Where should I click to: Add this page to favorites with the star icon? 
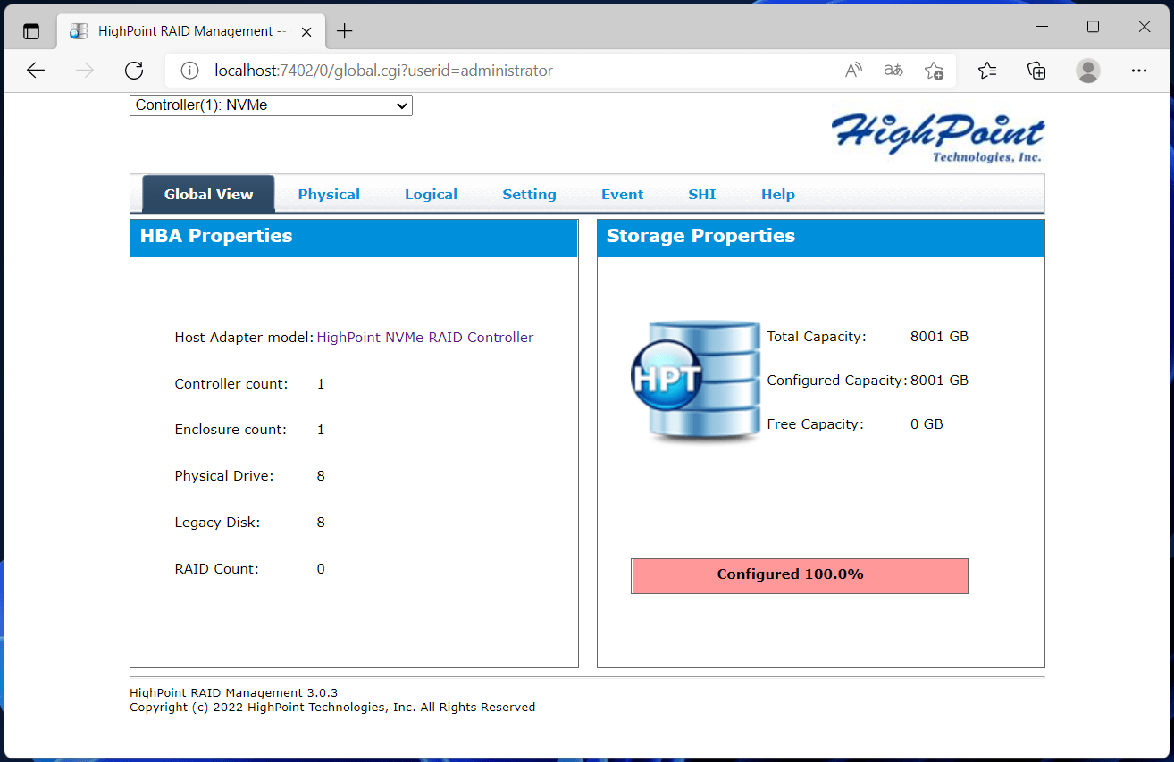coord(934,71)
